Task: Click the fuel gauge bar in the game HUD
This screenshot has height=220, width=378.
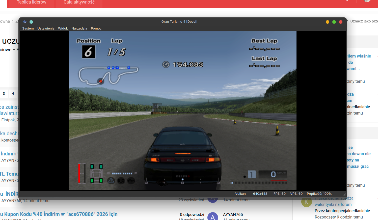Action: pyautogui.click(x=122, y=173)
